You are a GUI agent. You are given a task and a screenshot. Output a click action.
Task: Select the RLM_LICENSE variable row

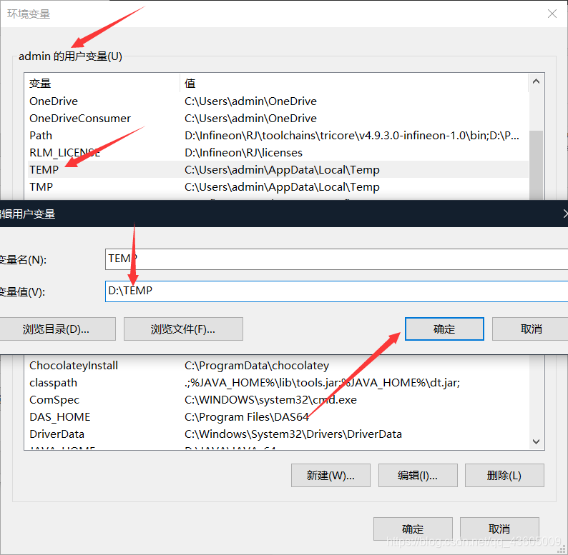[x=278, y=152]
